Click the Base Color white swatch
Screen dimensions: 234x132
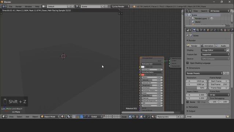(143, 67)
